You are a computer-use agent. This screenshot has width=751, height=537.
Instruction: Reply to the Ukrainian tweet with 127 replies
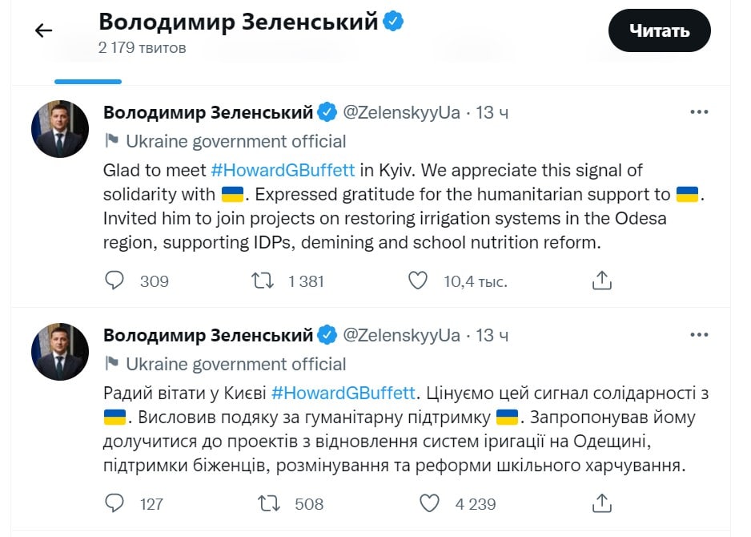coord(115,503)
